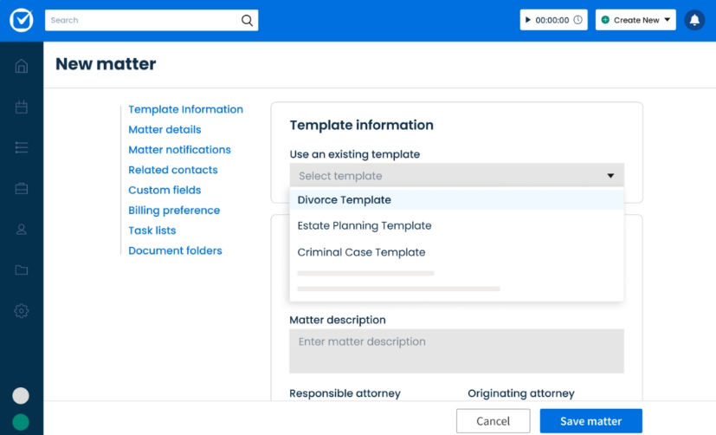This screenshot has height=435, width=716.
Task: Open the calendar icon in the sidebar
Action: tap(22, 107)
